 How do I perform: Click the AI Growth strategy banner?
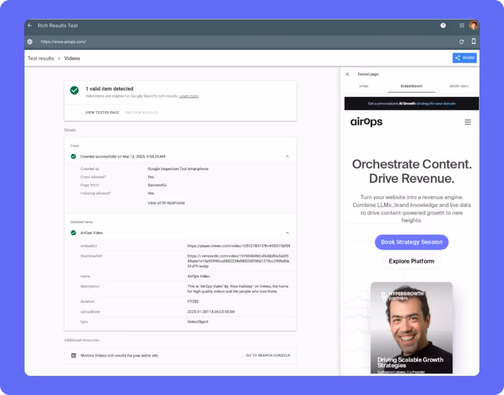tap(412, 104)
